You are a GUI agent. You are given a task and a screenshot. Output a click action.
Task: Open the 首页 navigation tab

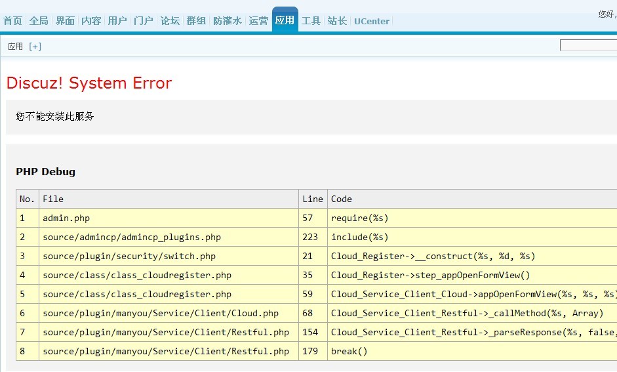(x=12, y=21)
